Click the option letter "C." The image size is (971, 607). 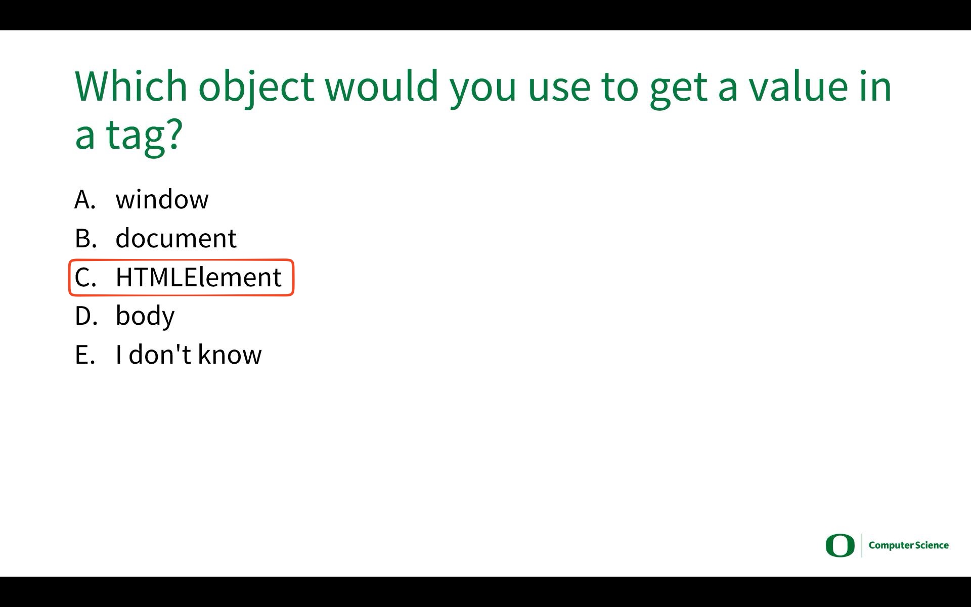pos(85,277)
